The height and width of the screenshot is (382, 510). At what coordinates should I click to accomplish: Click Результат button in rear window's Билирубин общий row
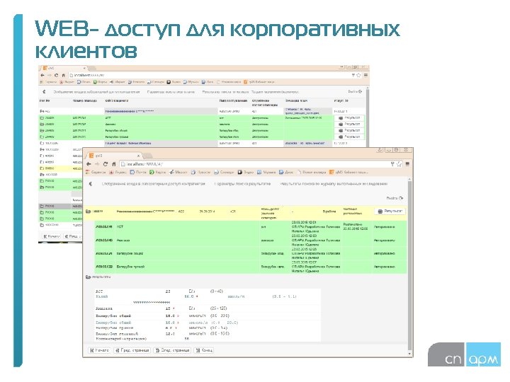(x=349, y=131)
